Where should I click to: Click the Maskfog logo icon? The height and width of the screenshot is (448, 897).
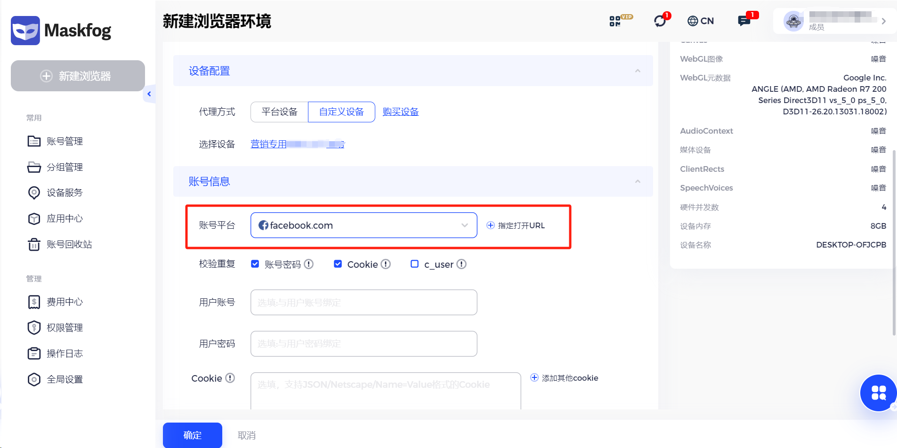[25, 31]
